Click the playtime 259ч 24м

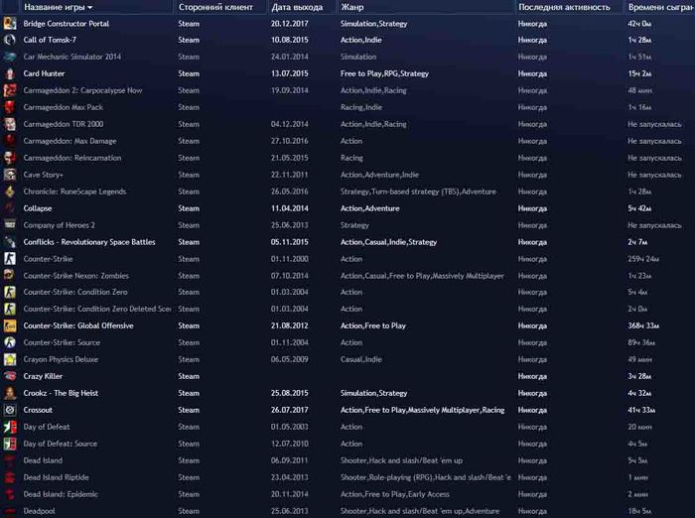[643, 259]
